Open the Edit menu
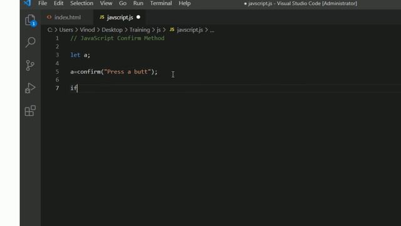This screenshot has width=401, height=226. [58, 3]
